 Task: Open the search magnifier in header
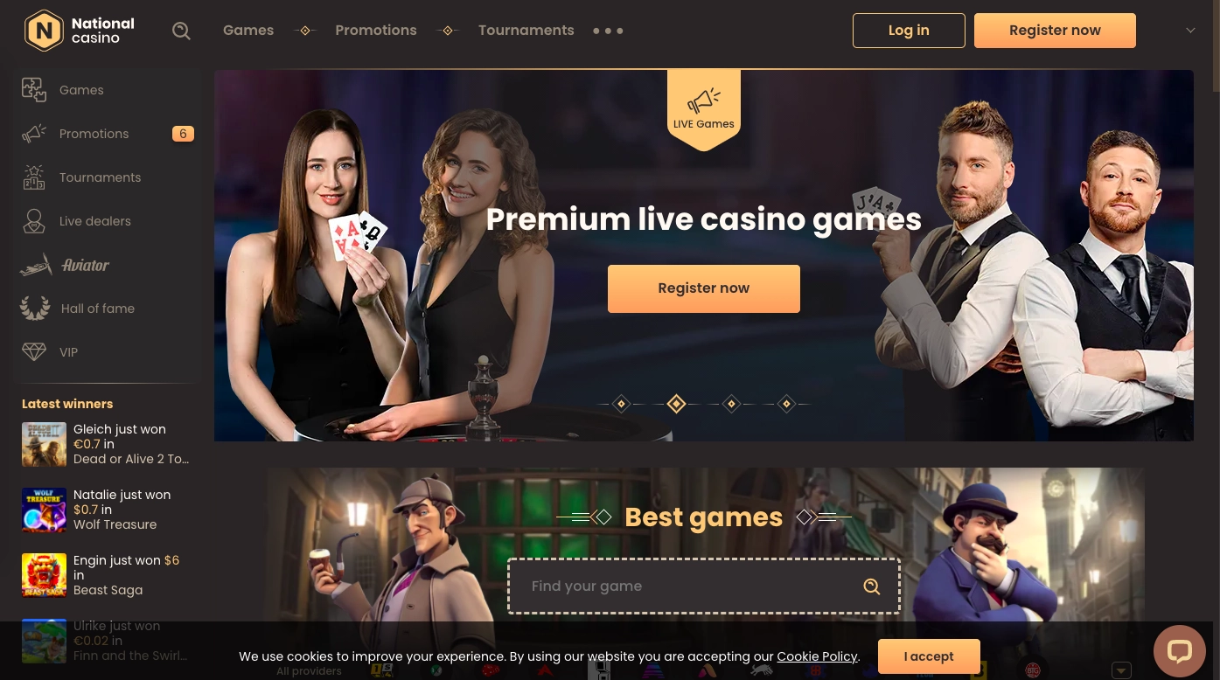[181, 31]
